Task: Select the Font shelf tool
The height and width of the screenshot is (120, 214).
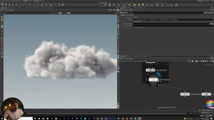Action: (46, 5)
